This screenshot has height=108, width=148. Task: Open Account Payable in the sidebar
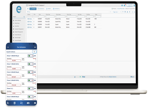[x=17, y=40]
